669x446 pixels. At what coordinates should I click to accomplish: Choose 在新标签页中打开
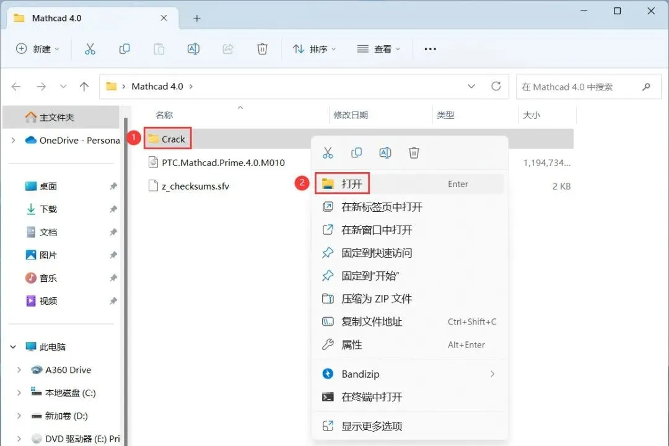(409, 207)
